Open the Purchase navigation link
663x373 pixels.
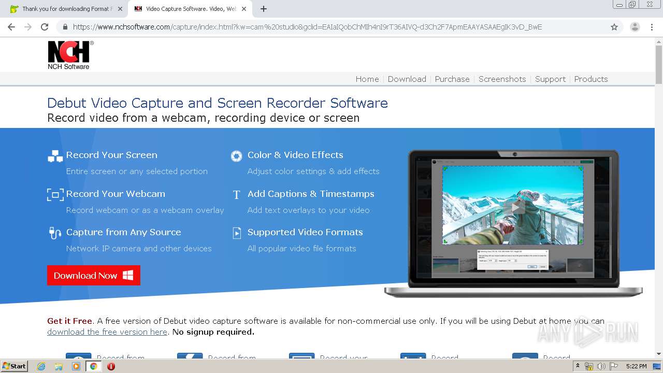(x=452, y=79)
